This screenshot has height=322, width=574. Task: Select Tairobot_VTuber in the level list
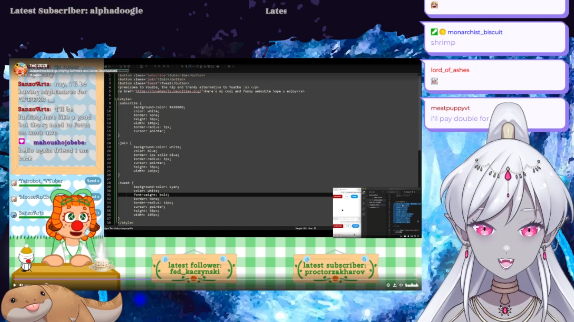pyautogui.click(x=41, y=181)
